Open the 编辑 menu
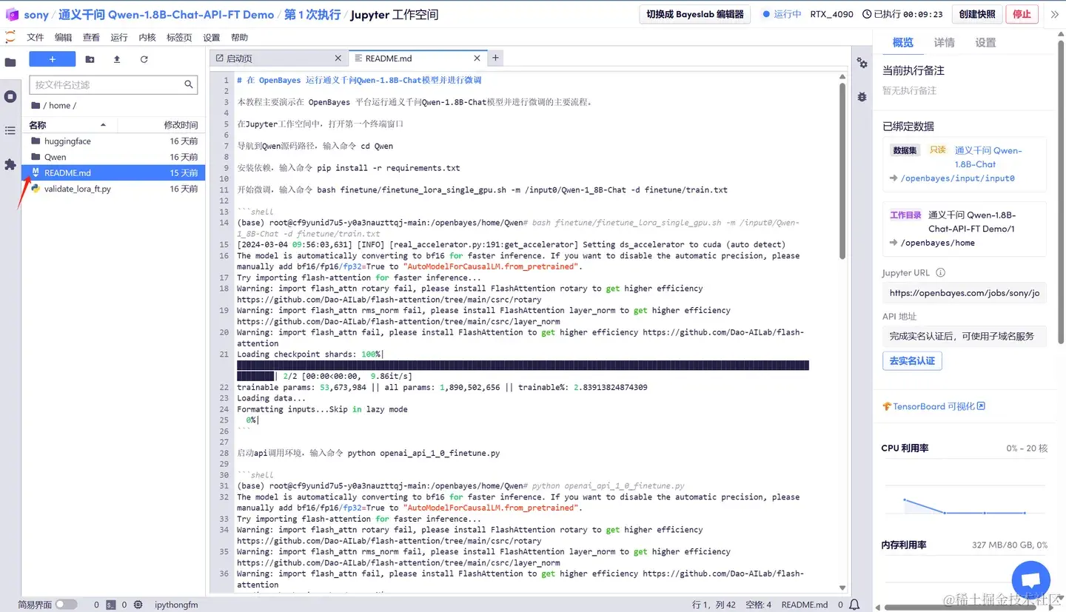The width and height of the screenshot is (1066, 612). tap(64, 37)
